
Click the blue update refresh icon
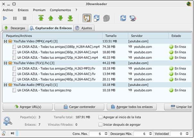123,18
